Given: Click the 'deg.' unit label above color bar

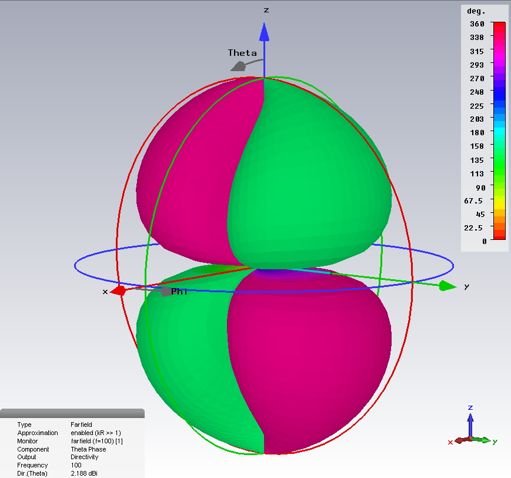Looking at the screenshot, I should coord(475,11).
